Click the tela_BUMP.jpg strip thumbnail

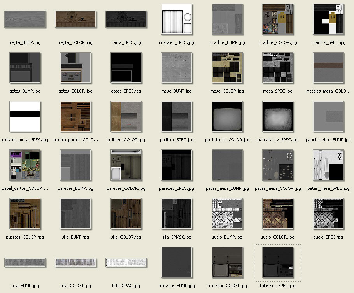click(x=25, y=262)
